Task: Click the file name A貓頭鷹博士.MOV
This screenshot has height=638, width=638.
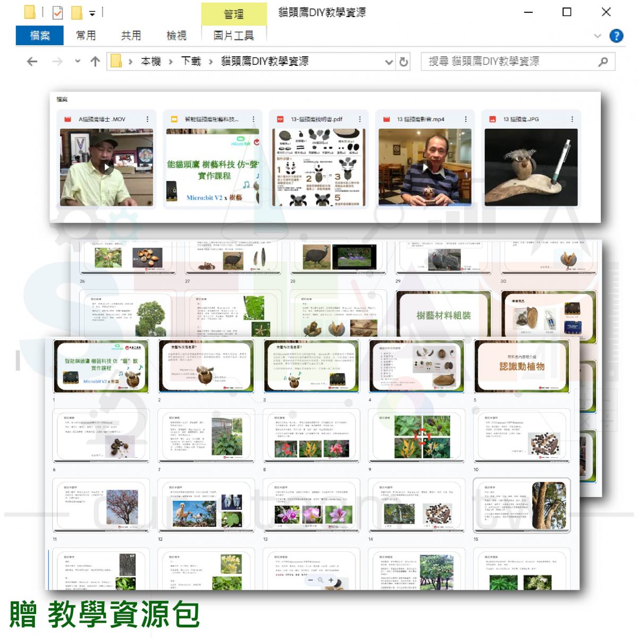Action: click(x=102, y=120)
